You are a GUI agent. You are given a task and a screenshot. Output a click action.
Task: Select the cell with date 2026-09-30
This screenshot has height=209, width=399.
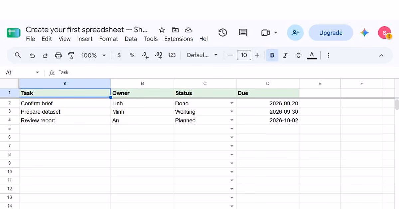(268, 112)
